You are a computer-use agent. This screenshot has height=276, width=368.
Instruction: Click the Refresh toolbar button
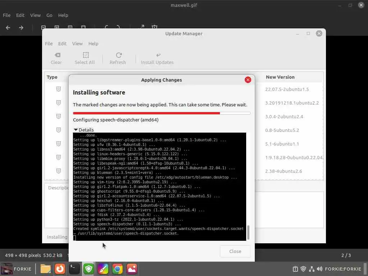click(x=118, y=59)
